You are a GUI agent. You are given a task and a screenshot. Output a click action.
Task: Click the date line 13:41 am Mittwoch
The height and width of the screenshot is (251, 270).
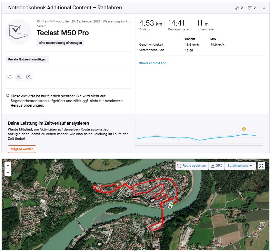[84, 23]
